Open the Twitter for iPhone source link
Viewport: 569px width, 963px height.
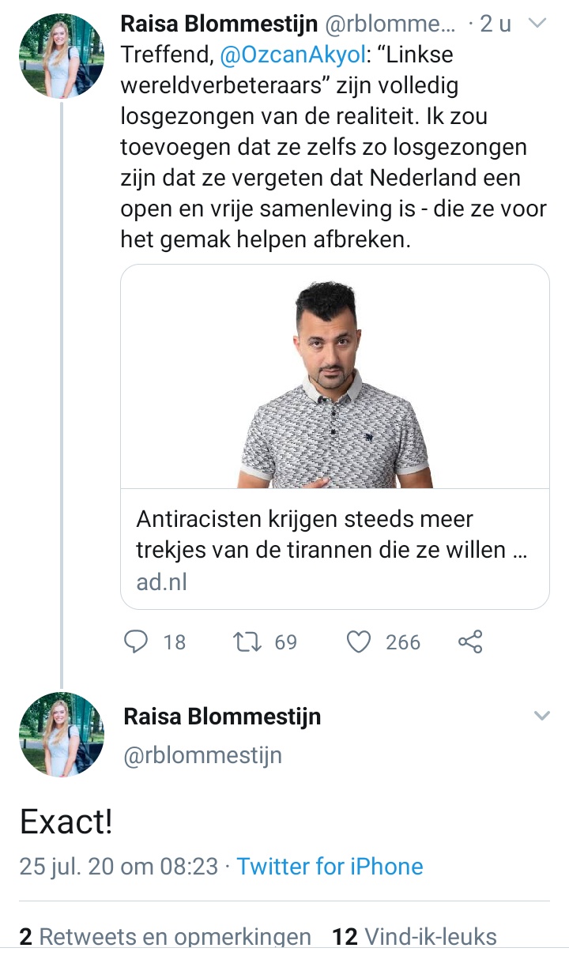tap(330, 866)
